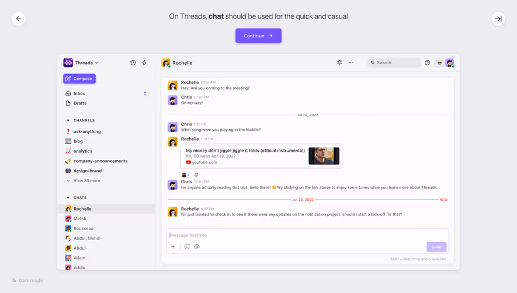517x293 pixels.
Task: Toggle Dark mode
Action: coord(27,281)
